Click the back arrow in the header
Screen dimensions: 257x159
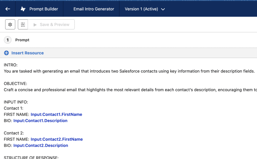pos(8,9)
